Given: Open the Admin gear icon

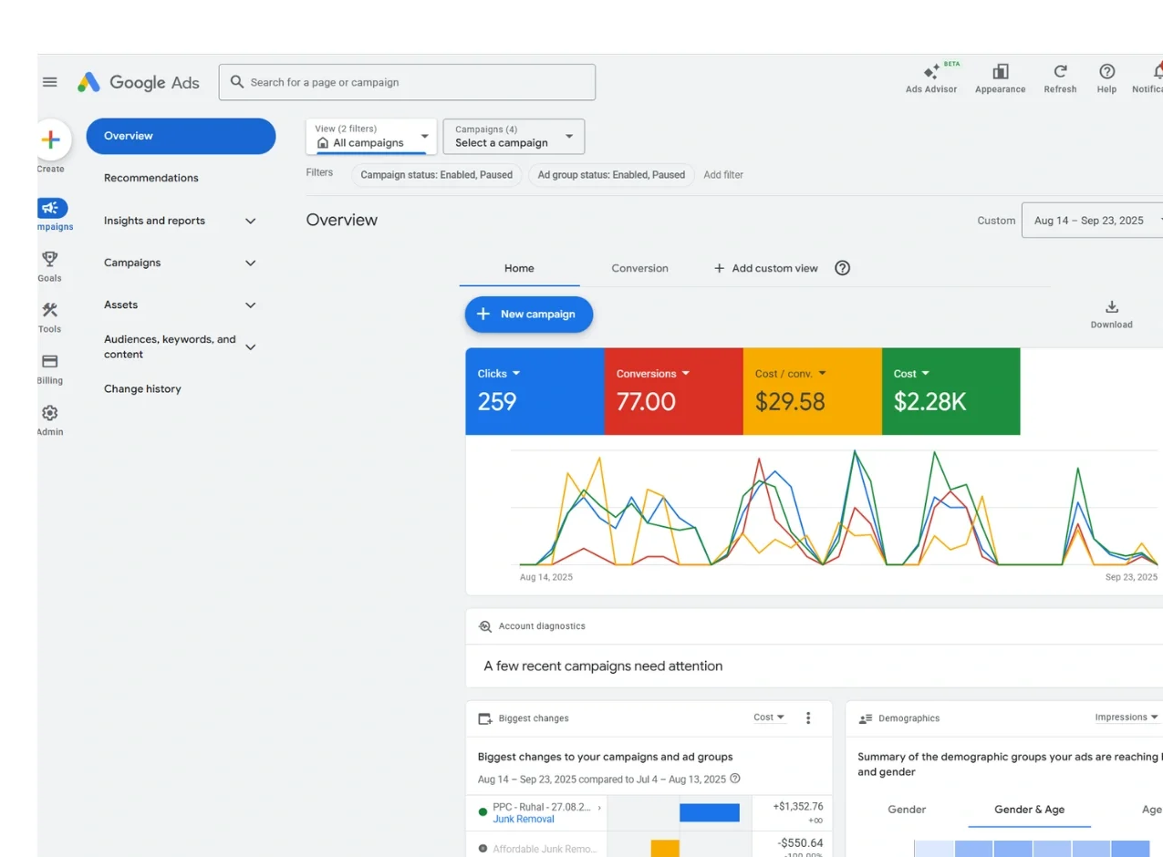Looking at the screenshot, I should 50,413.
